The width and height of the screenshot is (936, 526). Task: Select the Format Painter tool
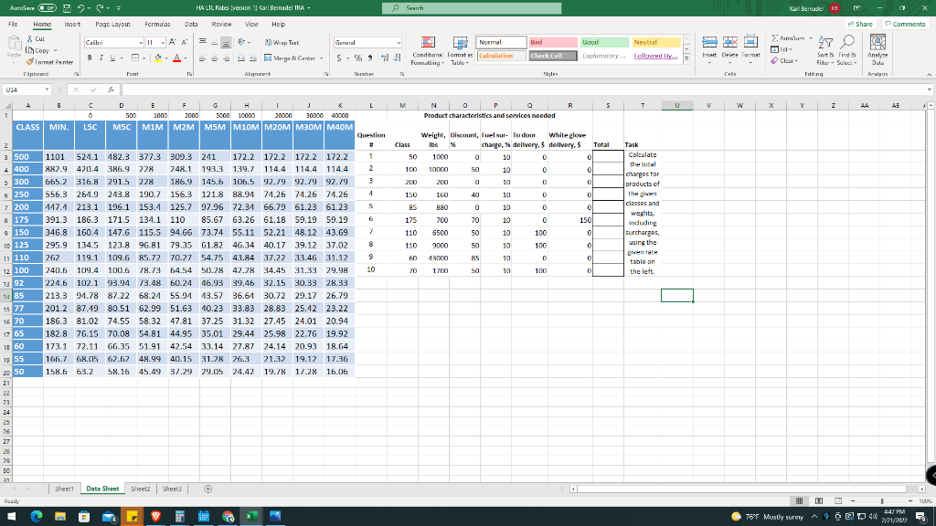[x=48, y=62]
